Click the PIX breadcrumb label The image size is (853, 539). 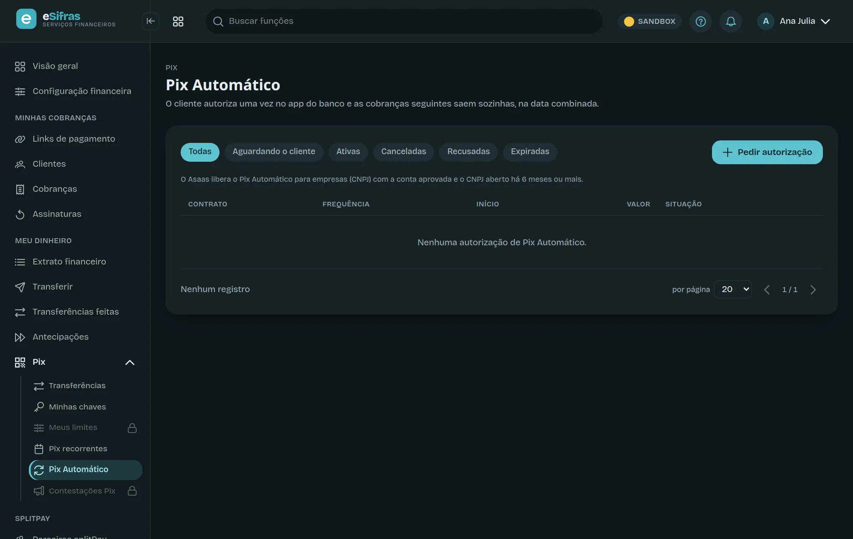click(x=171, y=68)
